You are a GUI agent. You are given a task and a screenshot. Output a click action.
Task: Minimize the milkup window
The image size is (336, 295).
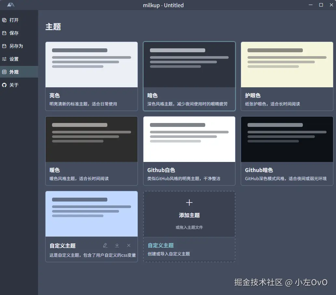click(x=311, y=5)
